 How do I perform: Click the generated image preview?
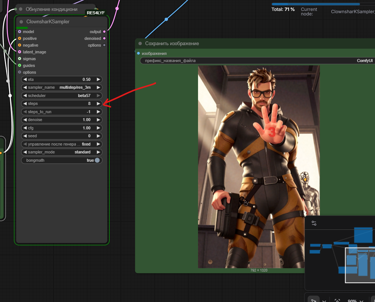(x=259, y=166)
